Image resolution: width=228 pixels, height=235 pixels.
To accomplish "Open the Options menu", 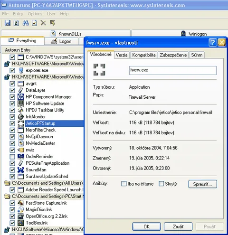I will (35, 14).
